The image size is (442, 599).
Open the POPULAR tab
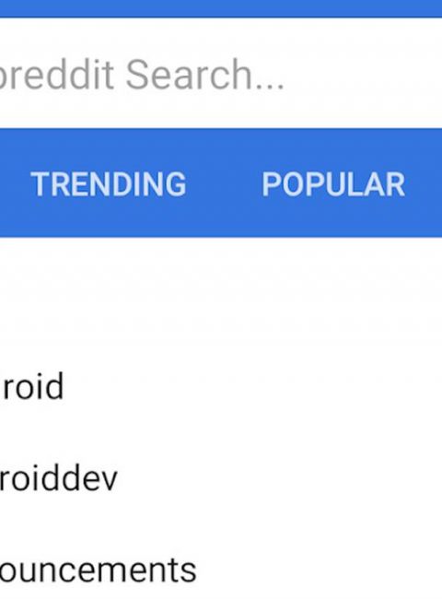[x=333, y=184]
